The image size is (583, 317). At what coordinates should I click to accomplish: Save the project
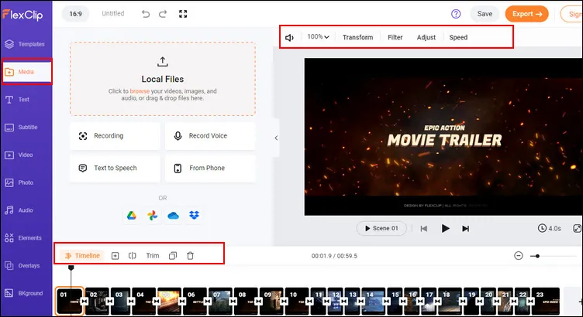click(x=485, y=14)
